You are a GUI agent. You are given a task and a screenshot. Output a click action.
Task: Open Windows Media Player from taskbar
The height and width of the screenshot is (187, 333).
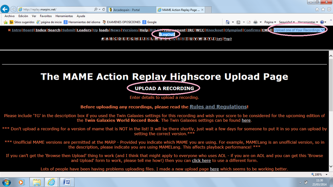coord(21,182)
